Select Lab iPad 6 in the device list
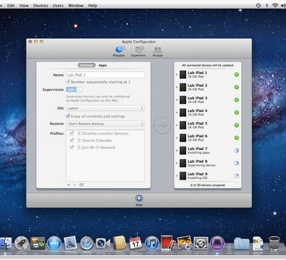The image size is (286, 260). (x=208, y=138)
